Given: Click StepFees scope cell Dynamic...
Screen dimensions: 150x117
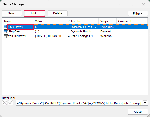Looking at the screenshot, I should pos(107,31).
